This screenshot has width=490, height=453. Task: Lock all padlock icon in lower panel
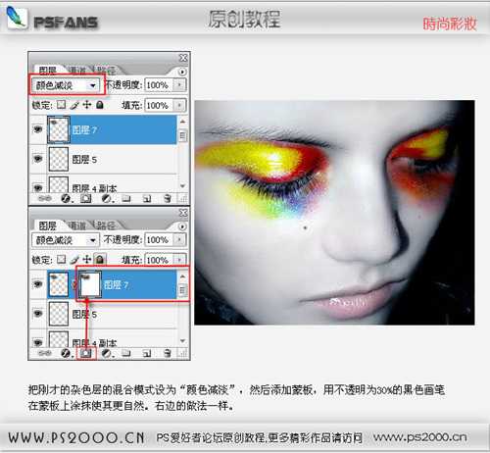(x=100, y=260)
